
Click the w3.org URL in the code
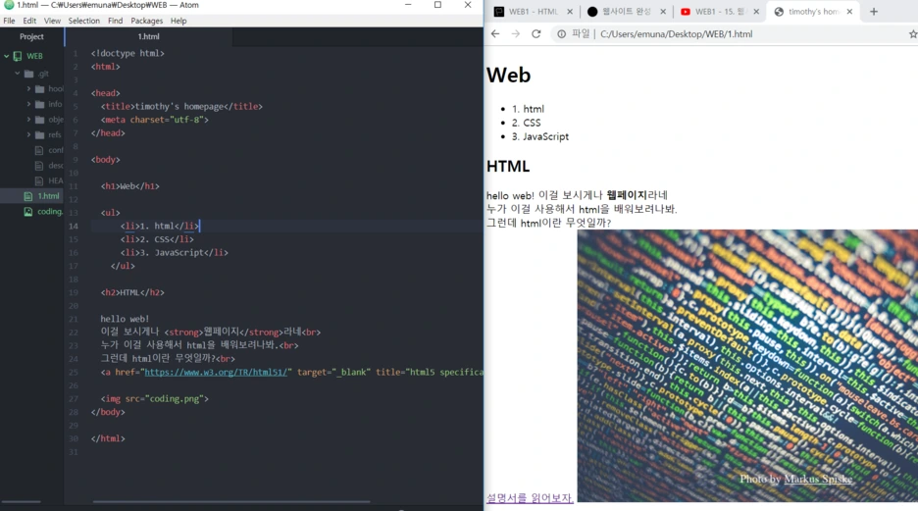216,372
